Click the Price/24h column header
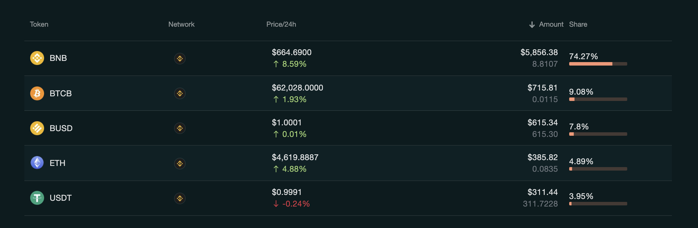 [281, 24]
